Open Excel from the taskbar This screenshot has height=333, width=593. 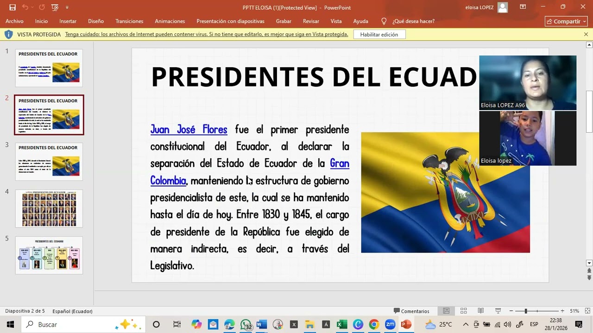[x=342, y=325]
